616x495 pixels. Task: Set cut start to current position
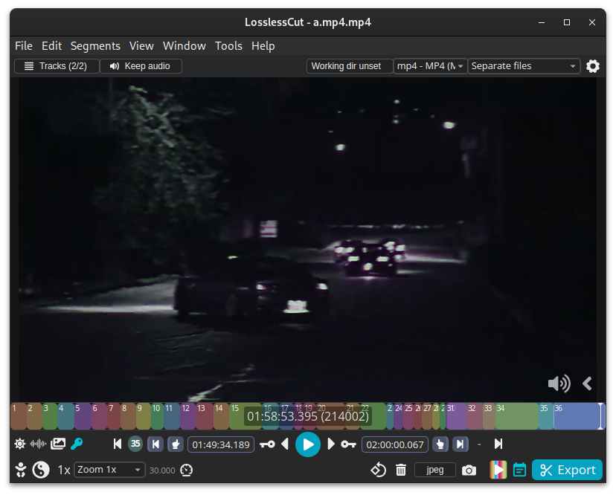tap(176, 444)
